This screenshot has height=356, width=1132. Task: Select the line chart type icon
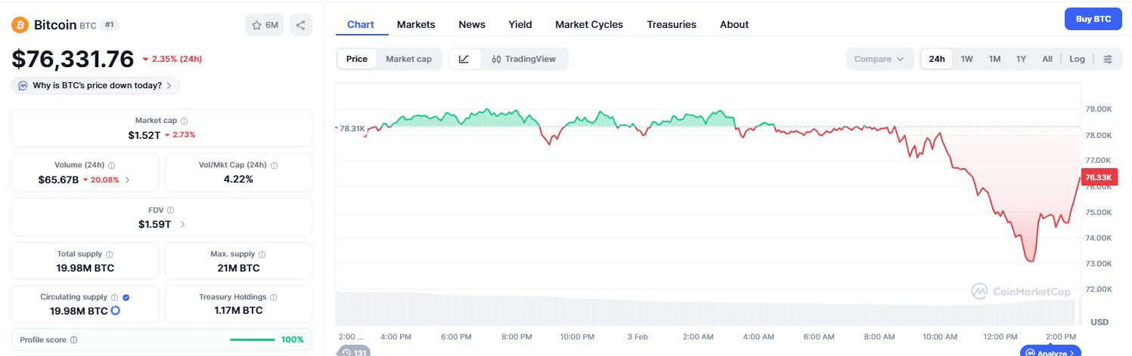[x=464, y=59]
